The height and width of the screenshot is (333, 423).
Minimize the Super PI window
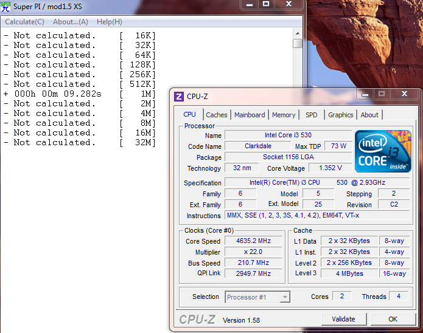pyautogui.click(x=250, y=4)
